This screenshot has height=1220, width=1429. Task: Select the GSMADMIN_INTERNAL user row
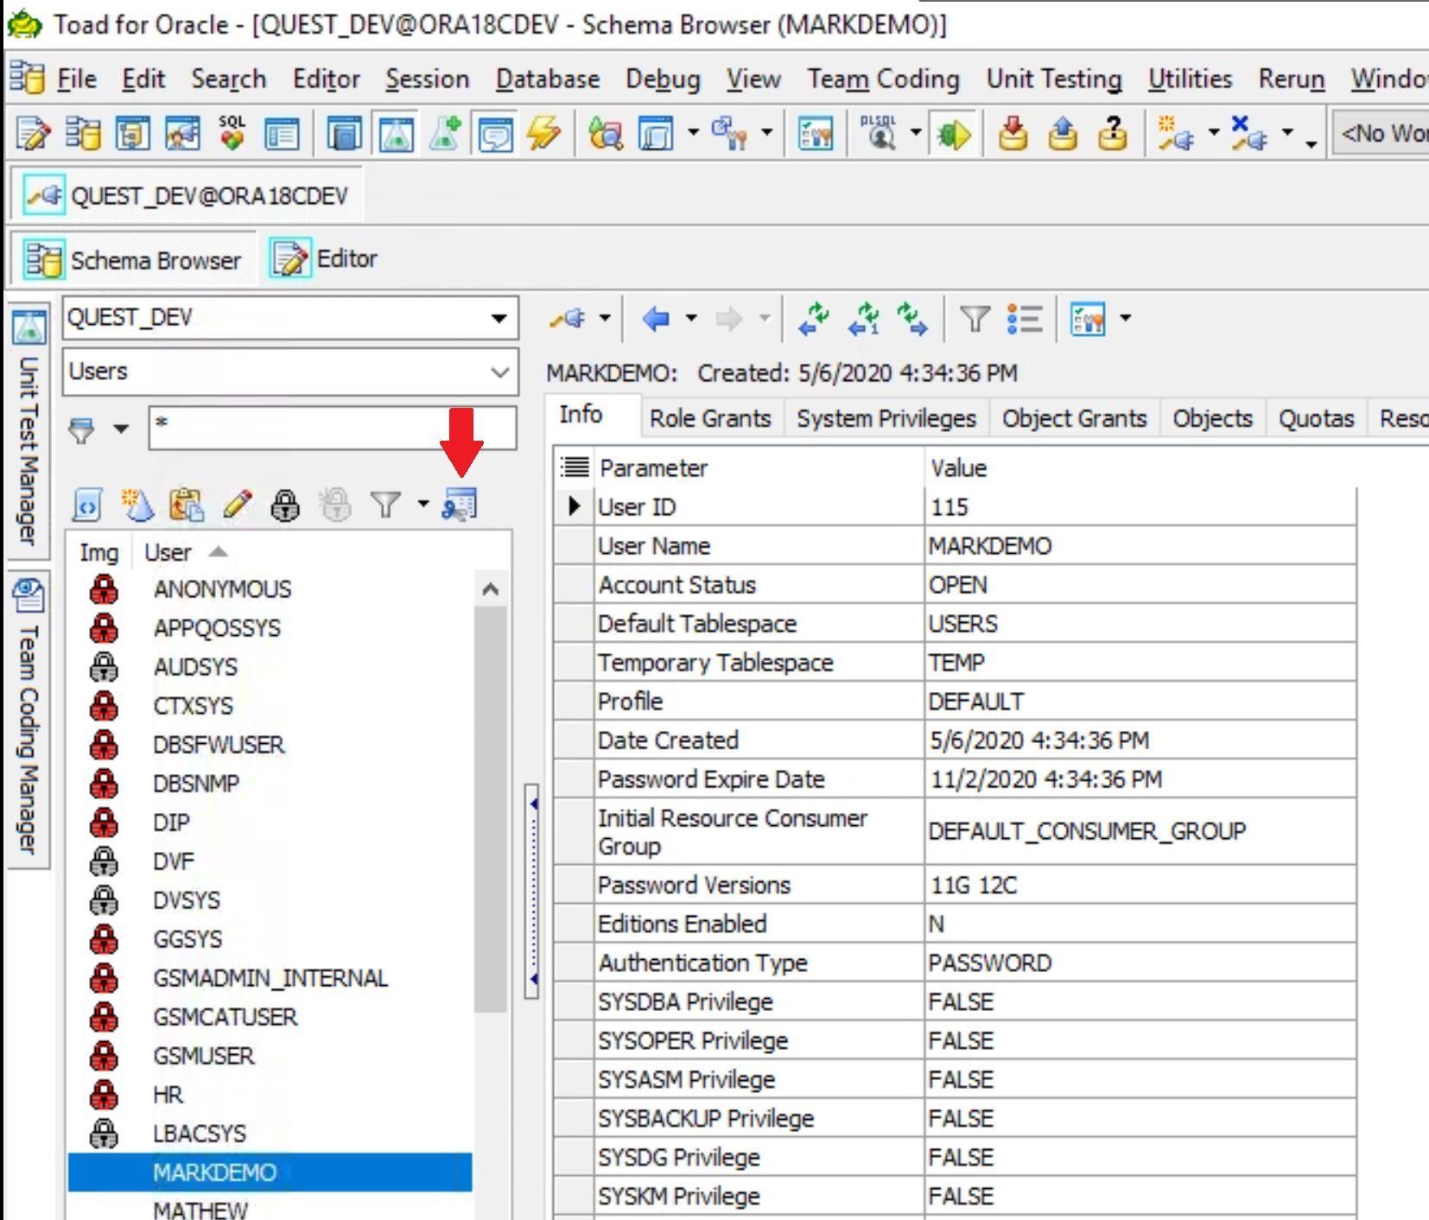point(270,978)
